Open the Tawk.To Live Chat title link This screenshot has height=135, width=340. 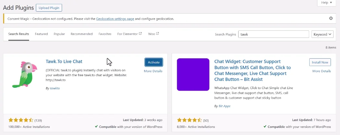pyautogui.click(x=64, y=62)
